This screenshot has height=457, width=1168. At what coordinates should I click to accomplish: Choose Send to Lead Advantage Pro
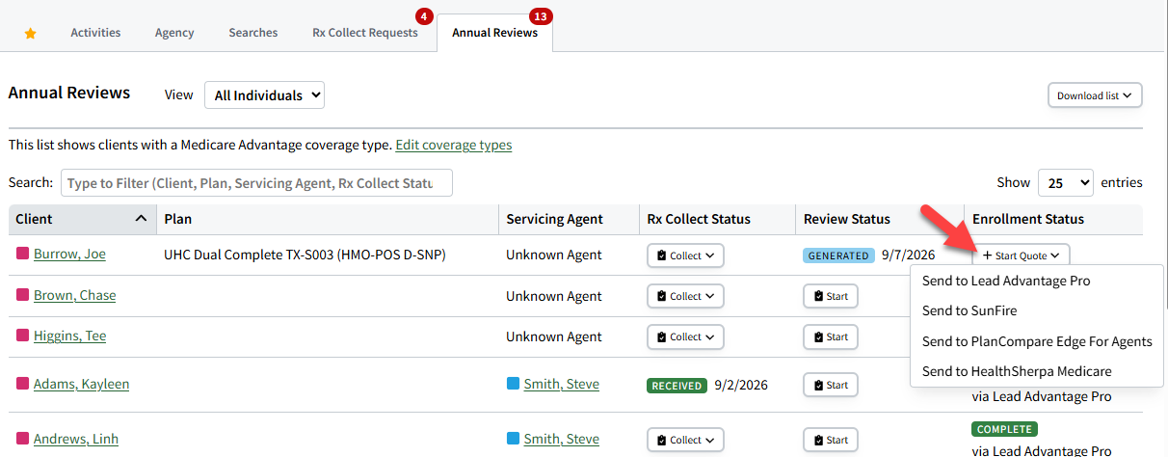coord(1006,281)
